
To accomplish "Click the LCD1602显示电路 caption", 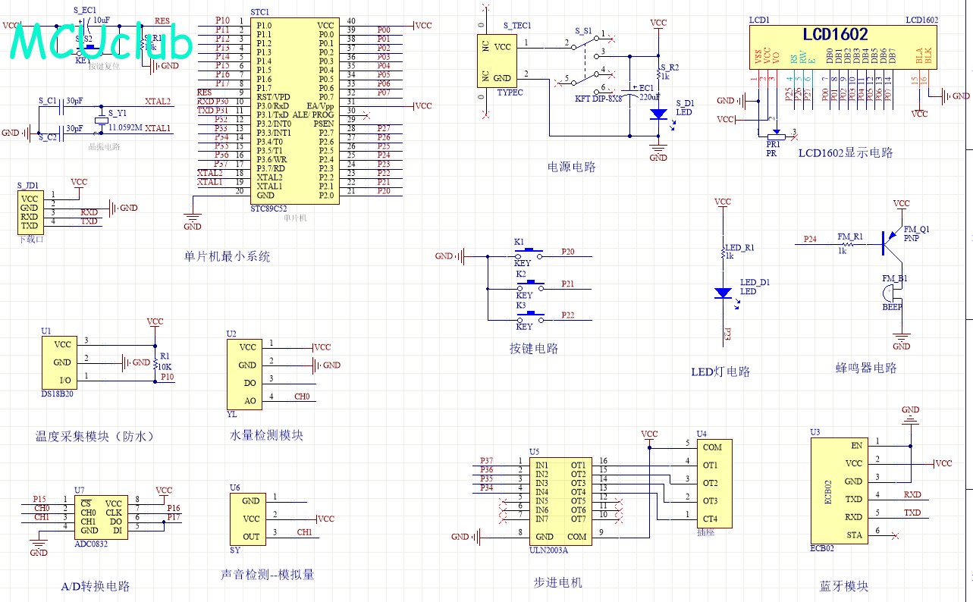I will [x=846, y=152].
